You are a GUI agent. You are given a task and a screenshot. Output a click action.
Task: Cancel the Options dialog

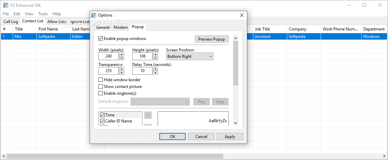[x=201, y=137]
